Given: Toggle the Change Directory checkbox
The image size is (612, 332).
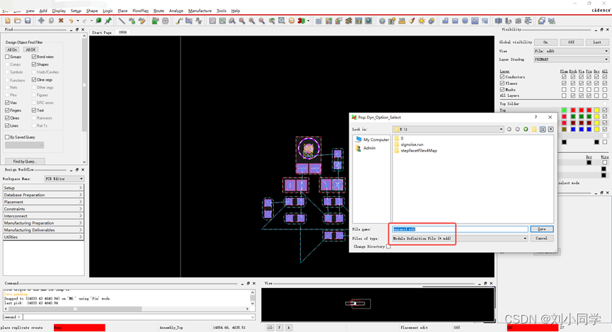Looking at the screenshot, I should [x=388, y=246].
